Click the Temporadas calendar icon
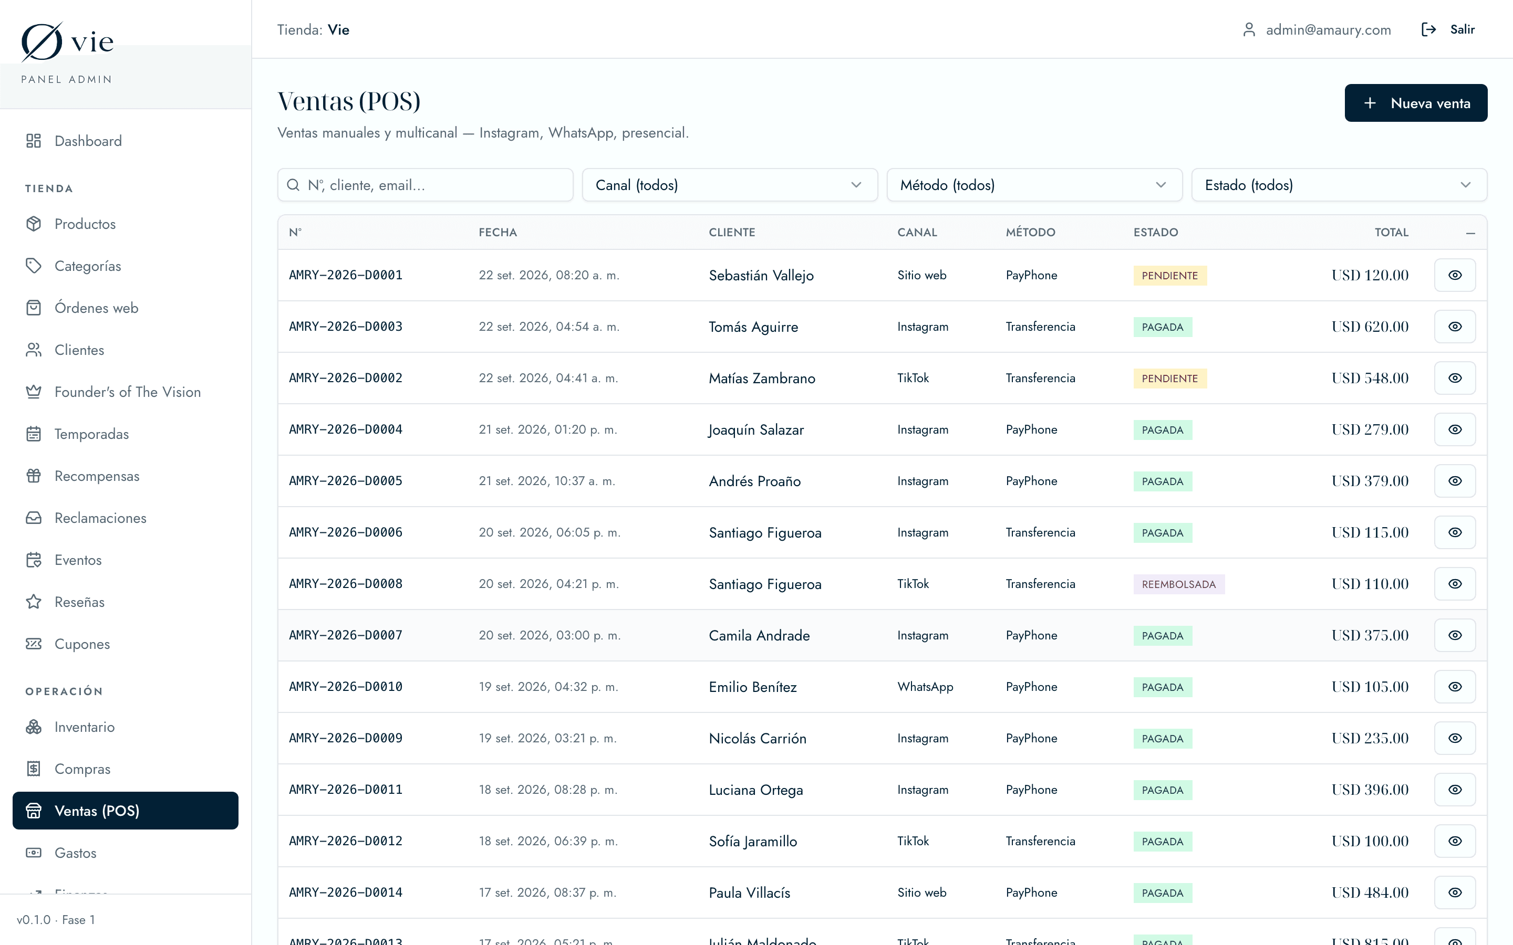The height and width of the screenshot is (945, 1513). 34,434
